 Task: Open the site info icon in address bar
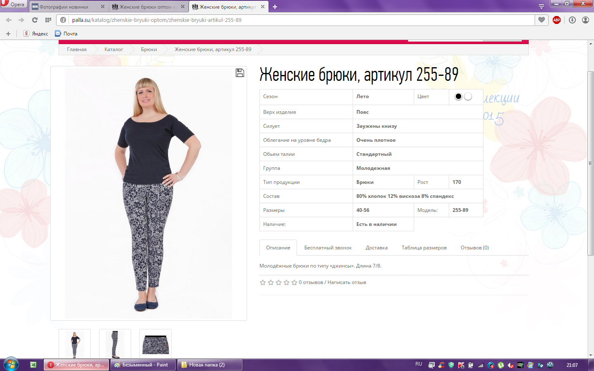pyautogui.click(x=63, y=20)
